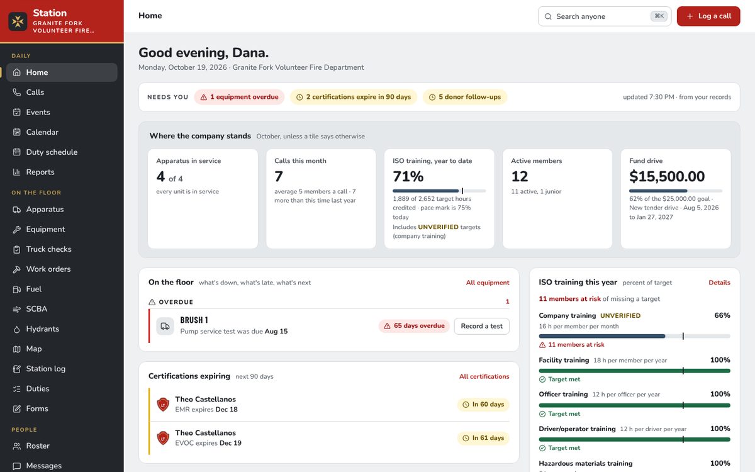Select the Apparatus truck icon in sidebar
Viewport: 755px width, 472px height.
[x=17, y=210]
